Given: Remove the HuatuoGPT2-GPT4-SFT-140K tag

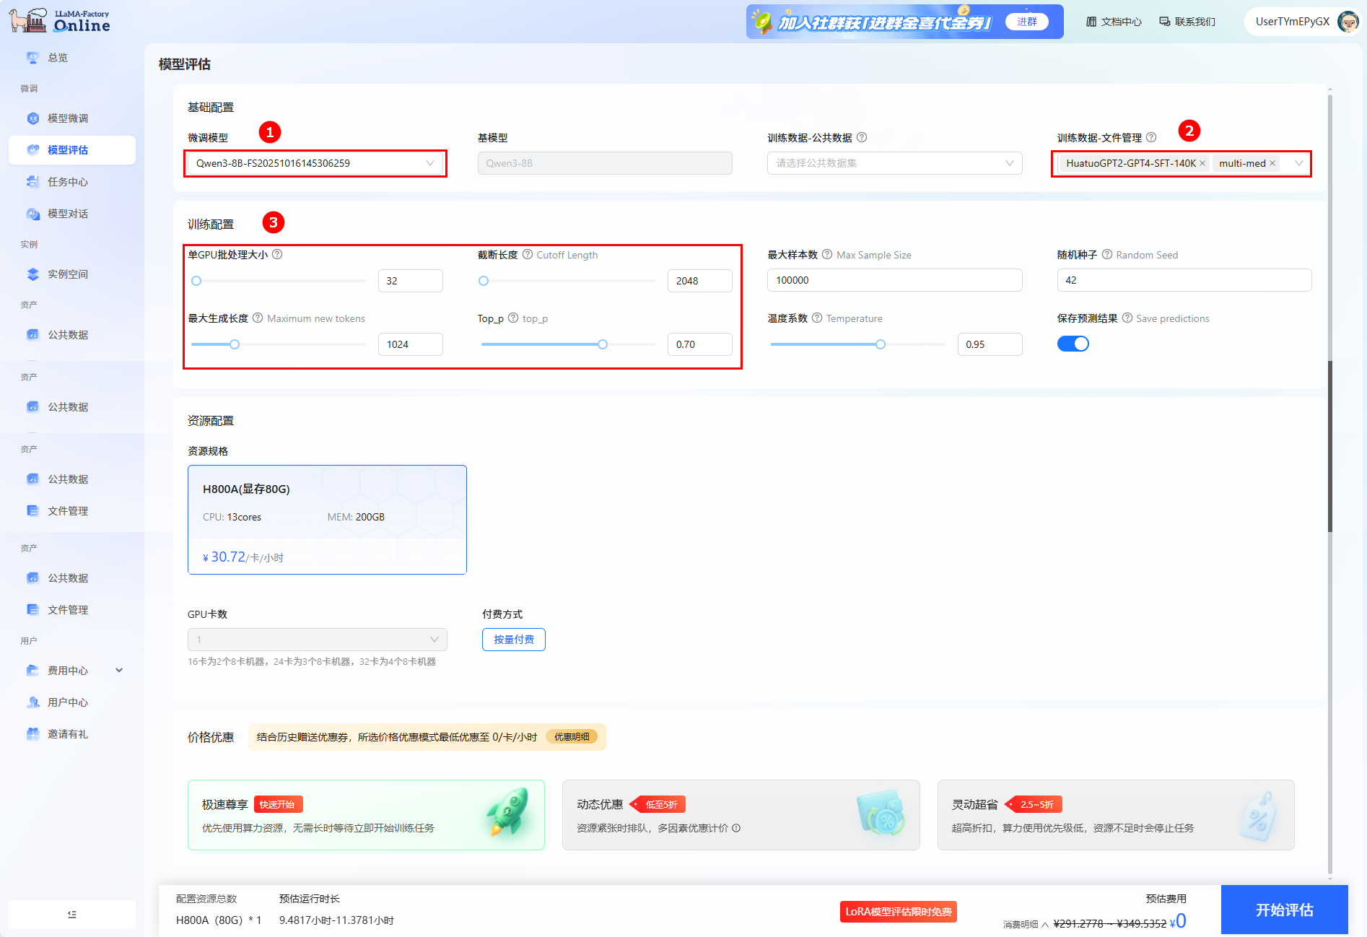Looking at the screenshot, I should (1202, 164).
